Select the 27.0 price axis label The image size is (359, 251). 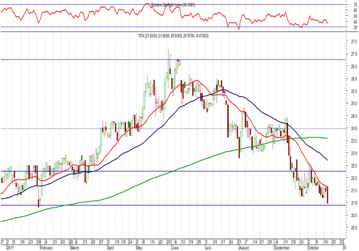[x=354, y=54]
